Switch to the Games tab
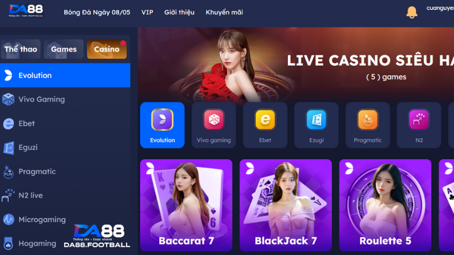This screenshot has width=454, height=255. [x=64, y=49]
